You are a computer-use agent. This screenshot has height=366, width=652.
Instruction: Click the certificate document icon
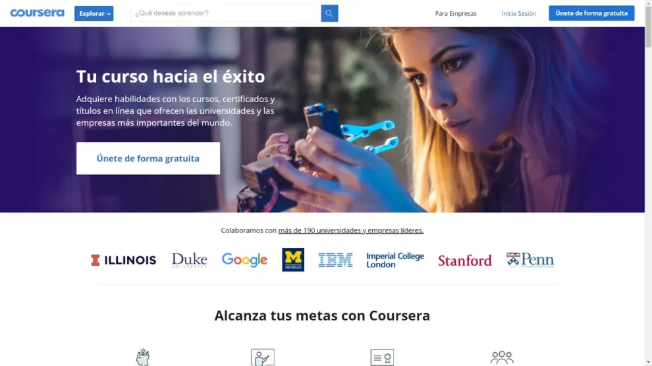(x=382, y=357)
